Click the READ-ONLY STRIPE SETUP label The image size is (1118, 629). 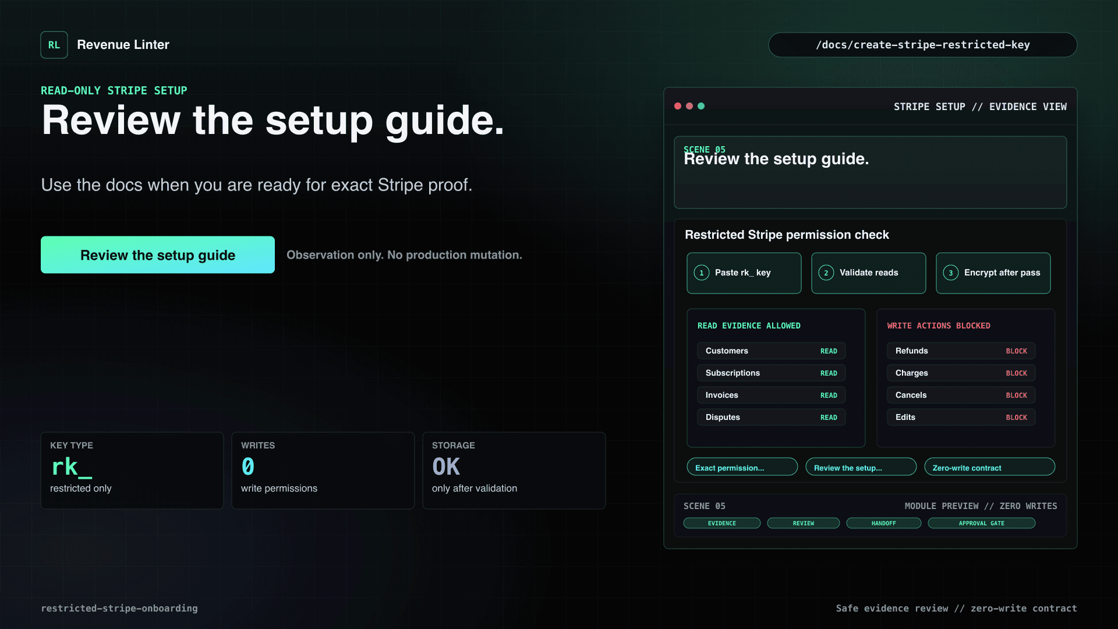(114, 90)
